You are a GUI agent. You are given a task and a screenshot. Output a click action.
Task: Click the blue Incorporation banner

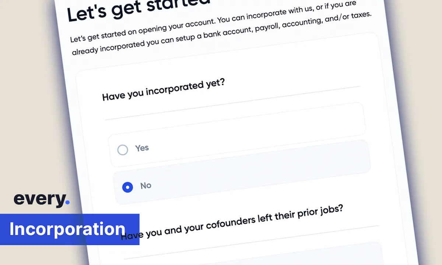(x=70, y=229)
